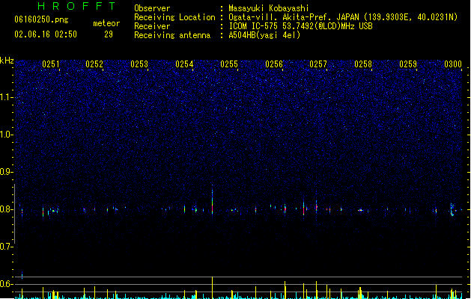Click the tall meteor echo before 0255

(x=213, y=199)
